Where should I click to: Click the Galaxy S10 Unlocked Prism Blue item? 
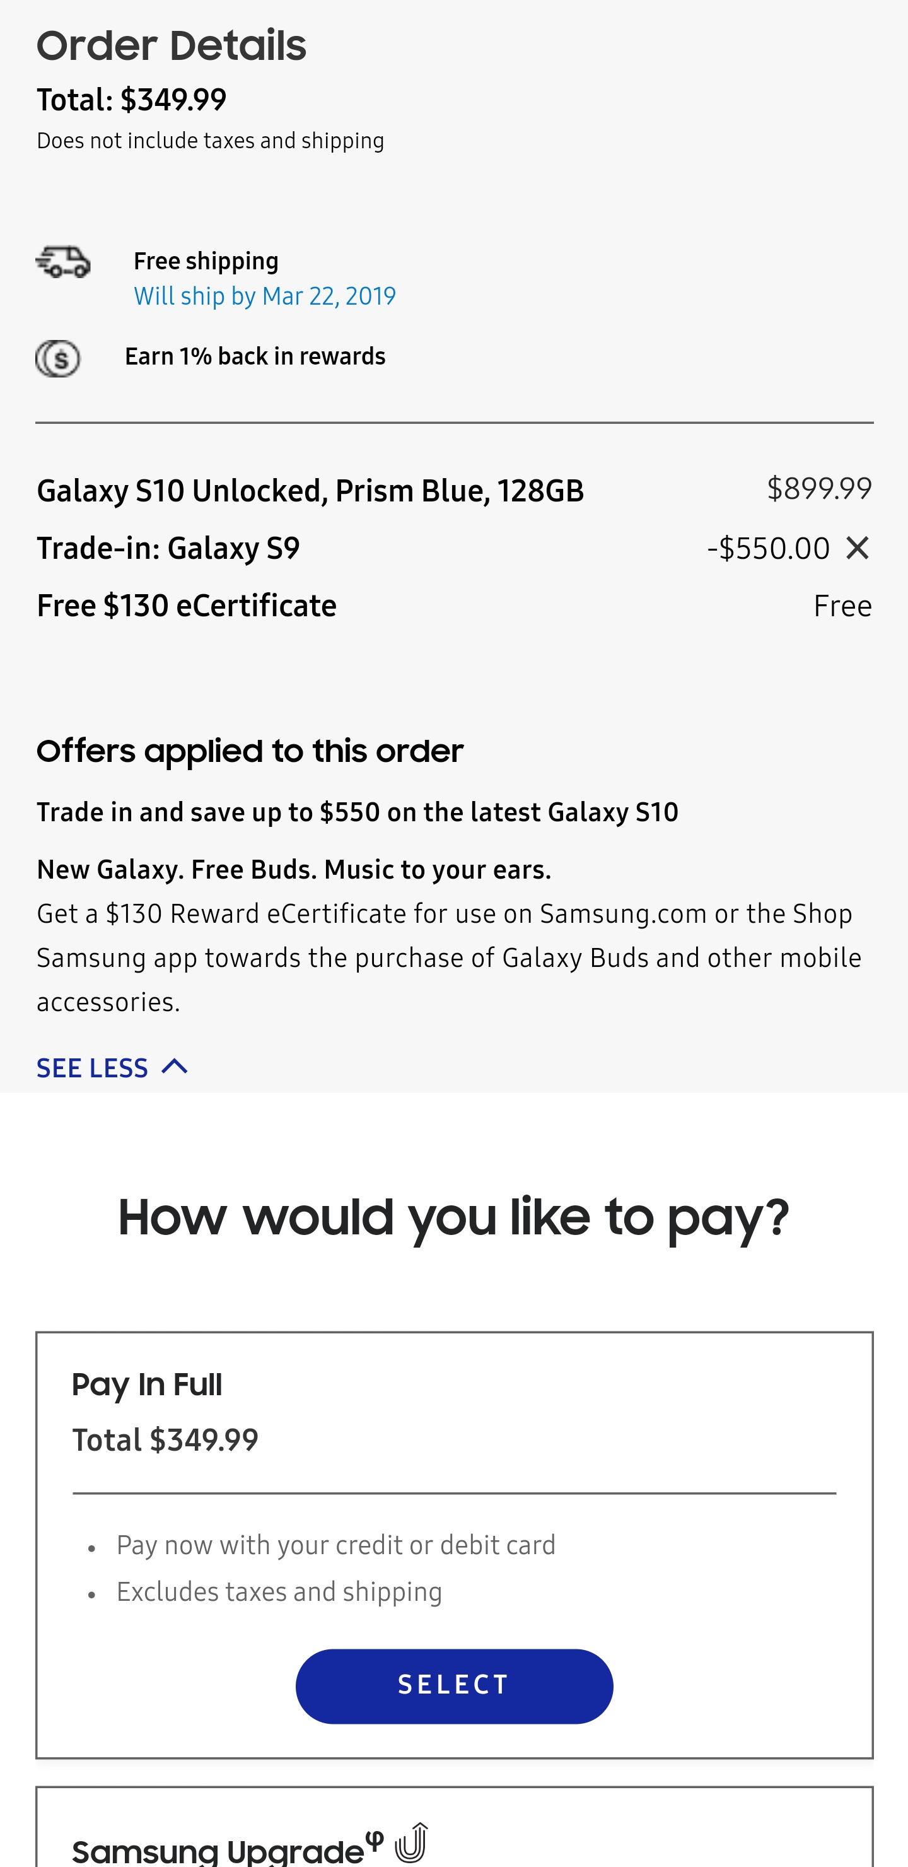[x=310, y=491]
